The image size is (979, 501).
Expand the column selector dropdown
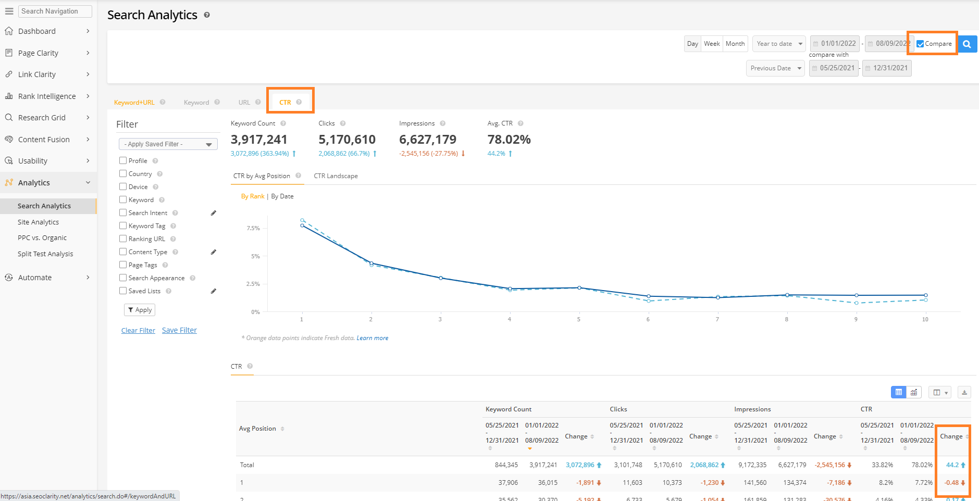pos(940,392)
